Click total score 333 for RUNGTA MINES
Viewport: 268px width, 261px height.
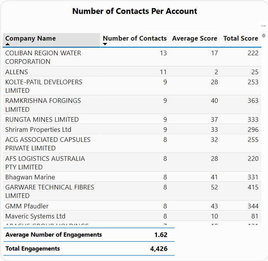click(253, 119)
